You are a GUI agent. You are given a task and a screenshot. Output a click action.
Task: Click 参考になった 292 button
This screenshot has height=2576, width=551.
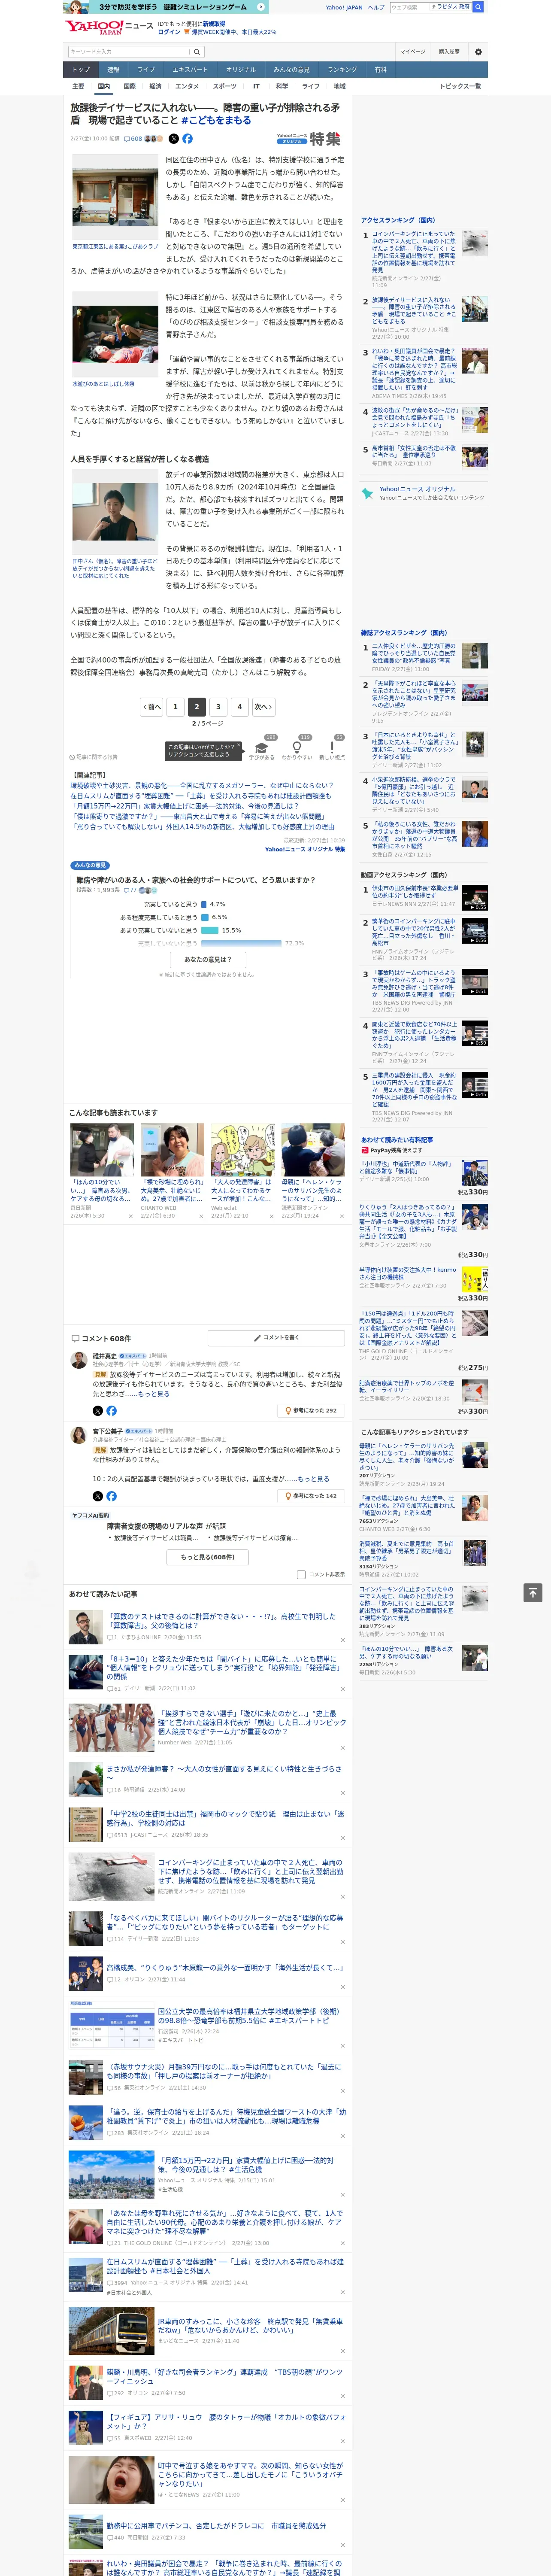tap(312, 1410)
